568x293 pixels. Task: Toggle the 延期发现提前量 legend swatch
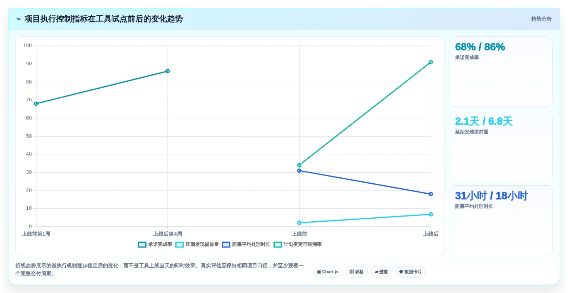pyautogui.click(x=179, y=245)
